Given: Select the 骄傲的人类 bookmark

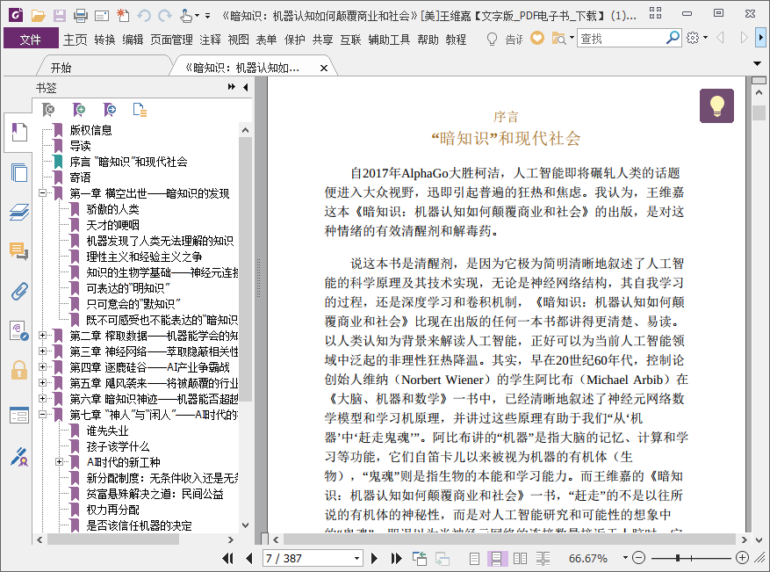Looking at the screenshot, I should tap(113, 209).
